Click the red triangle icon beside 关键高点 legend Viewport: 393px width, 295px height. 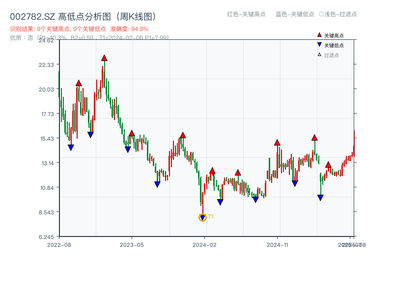tap(319, 35)
